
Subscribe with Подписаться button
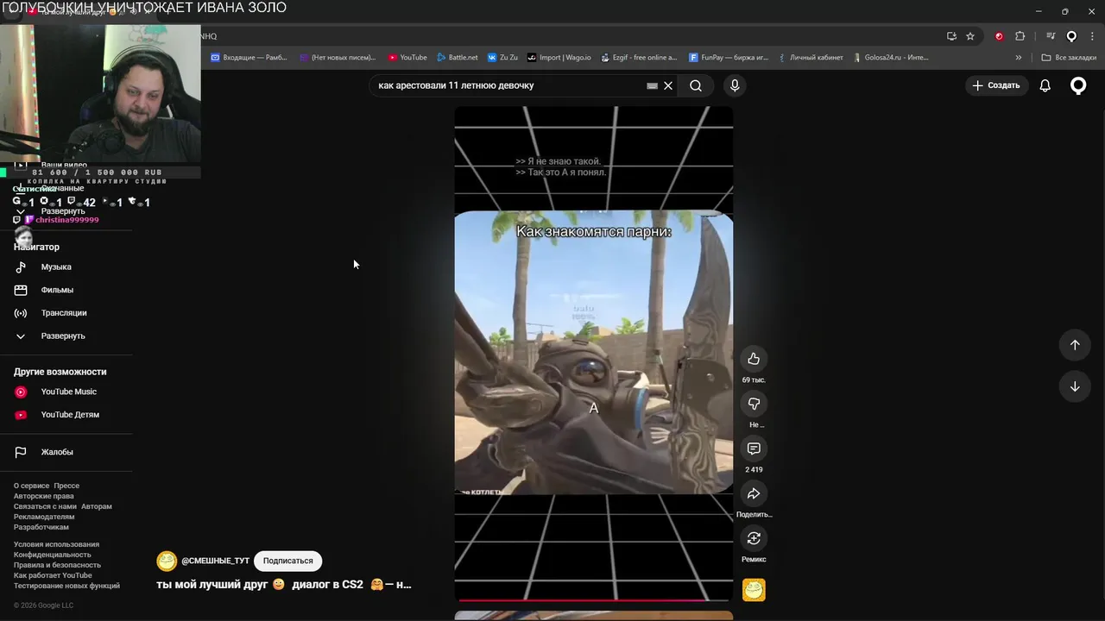pyautogui.click(x=288, y=561)
